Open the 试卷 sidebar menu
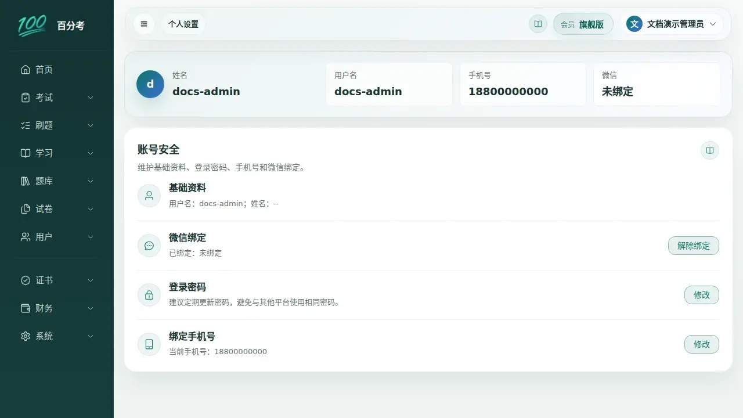 click(x=57, y=209)
